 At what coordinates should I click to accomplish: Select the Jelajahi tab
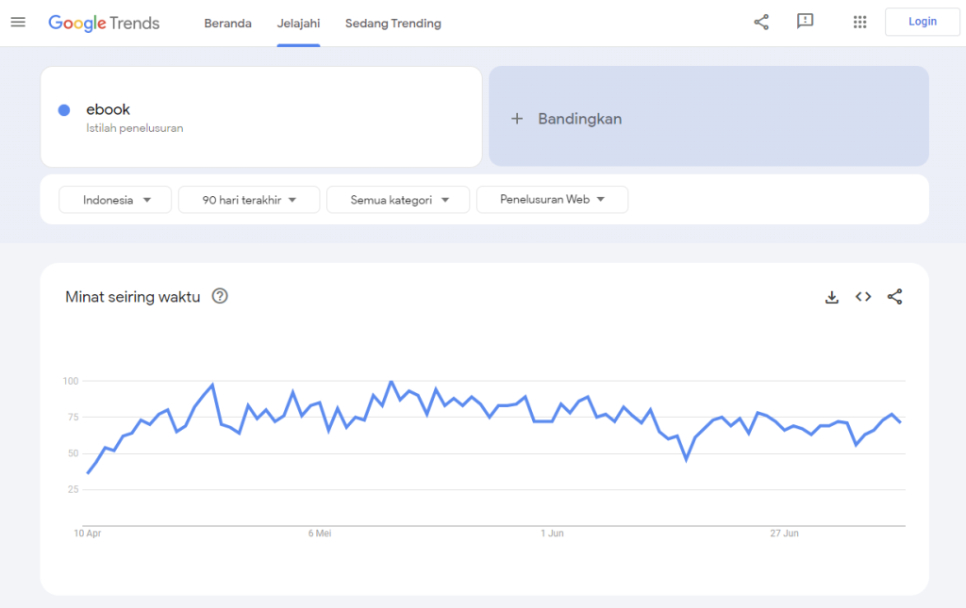pos(298,23)
